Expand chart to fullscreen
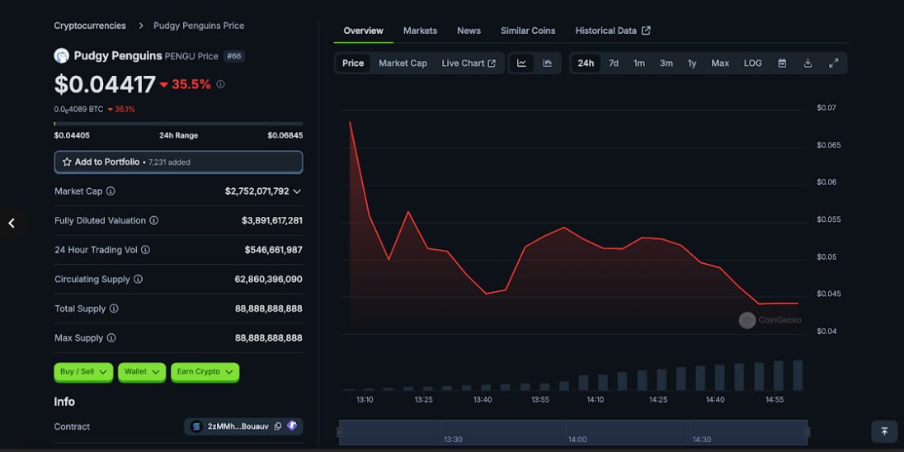Image resolution: width=904 pixels, height=452 pixels. 834,63
